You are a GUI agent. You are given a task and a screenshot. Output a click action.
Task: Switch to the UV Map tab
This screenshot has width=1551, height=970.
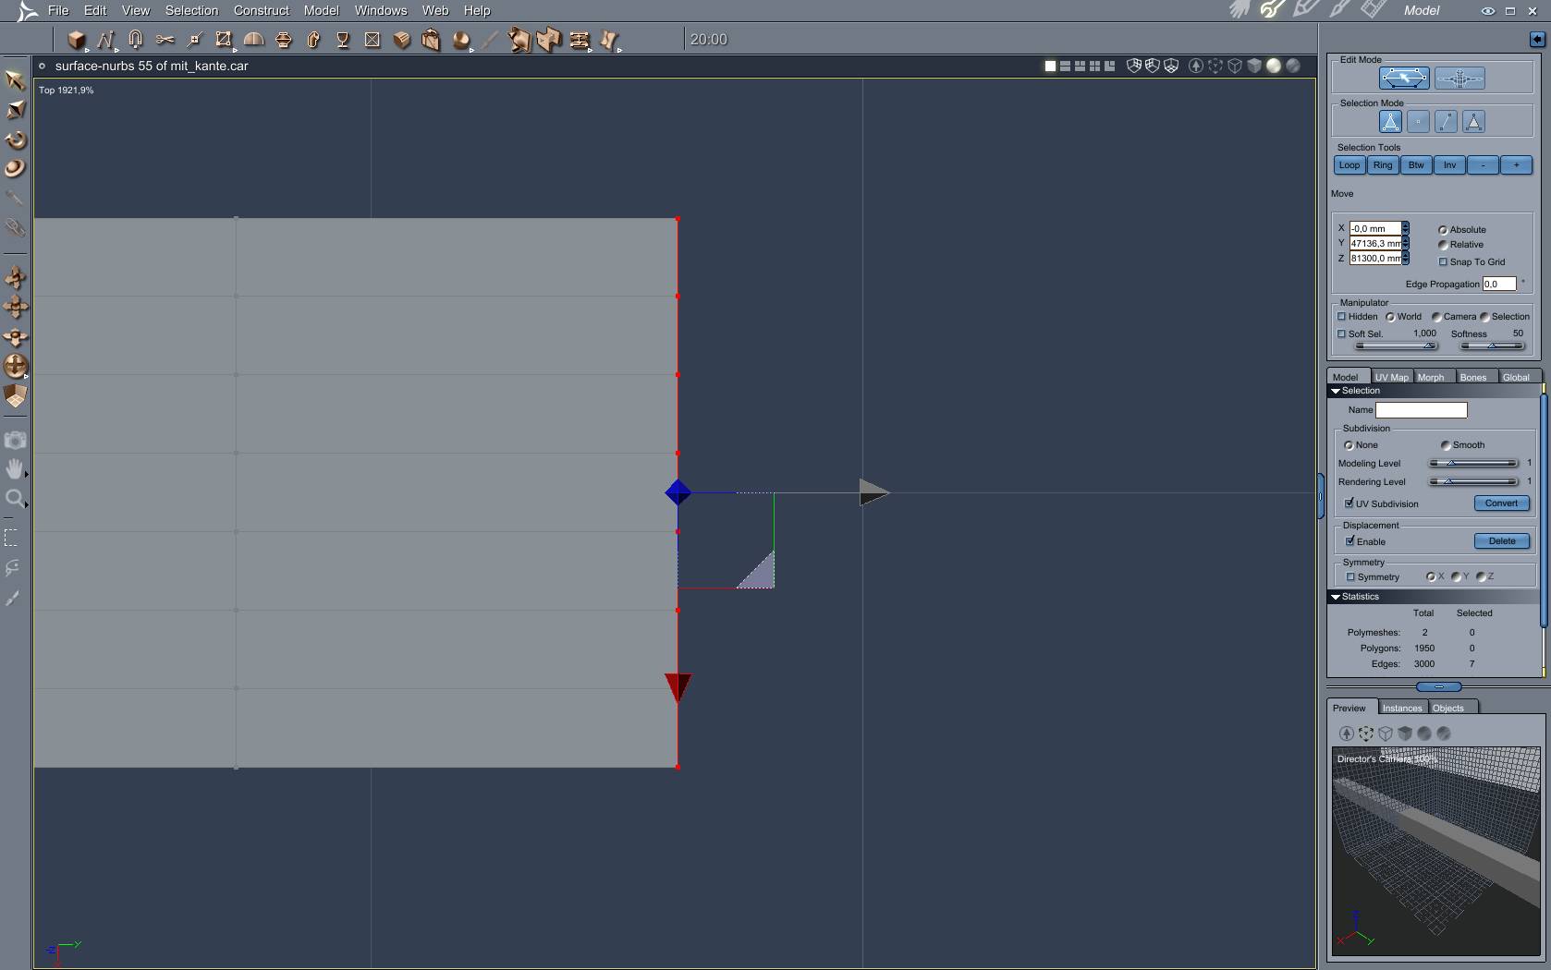pos(1391,377)
